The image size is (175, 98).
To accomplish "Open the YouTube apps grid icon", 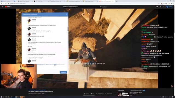I will click(x=161, y=7).
